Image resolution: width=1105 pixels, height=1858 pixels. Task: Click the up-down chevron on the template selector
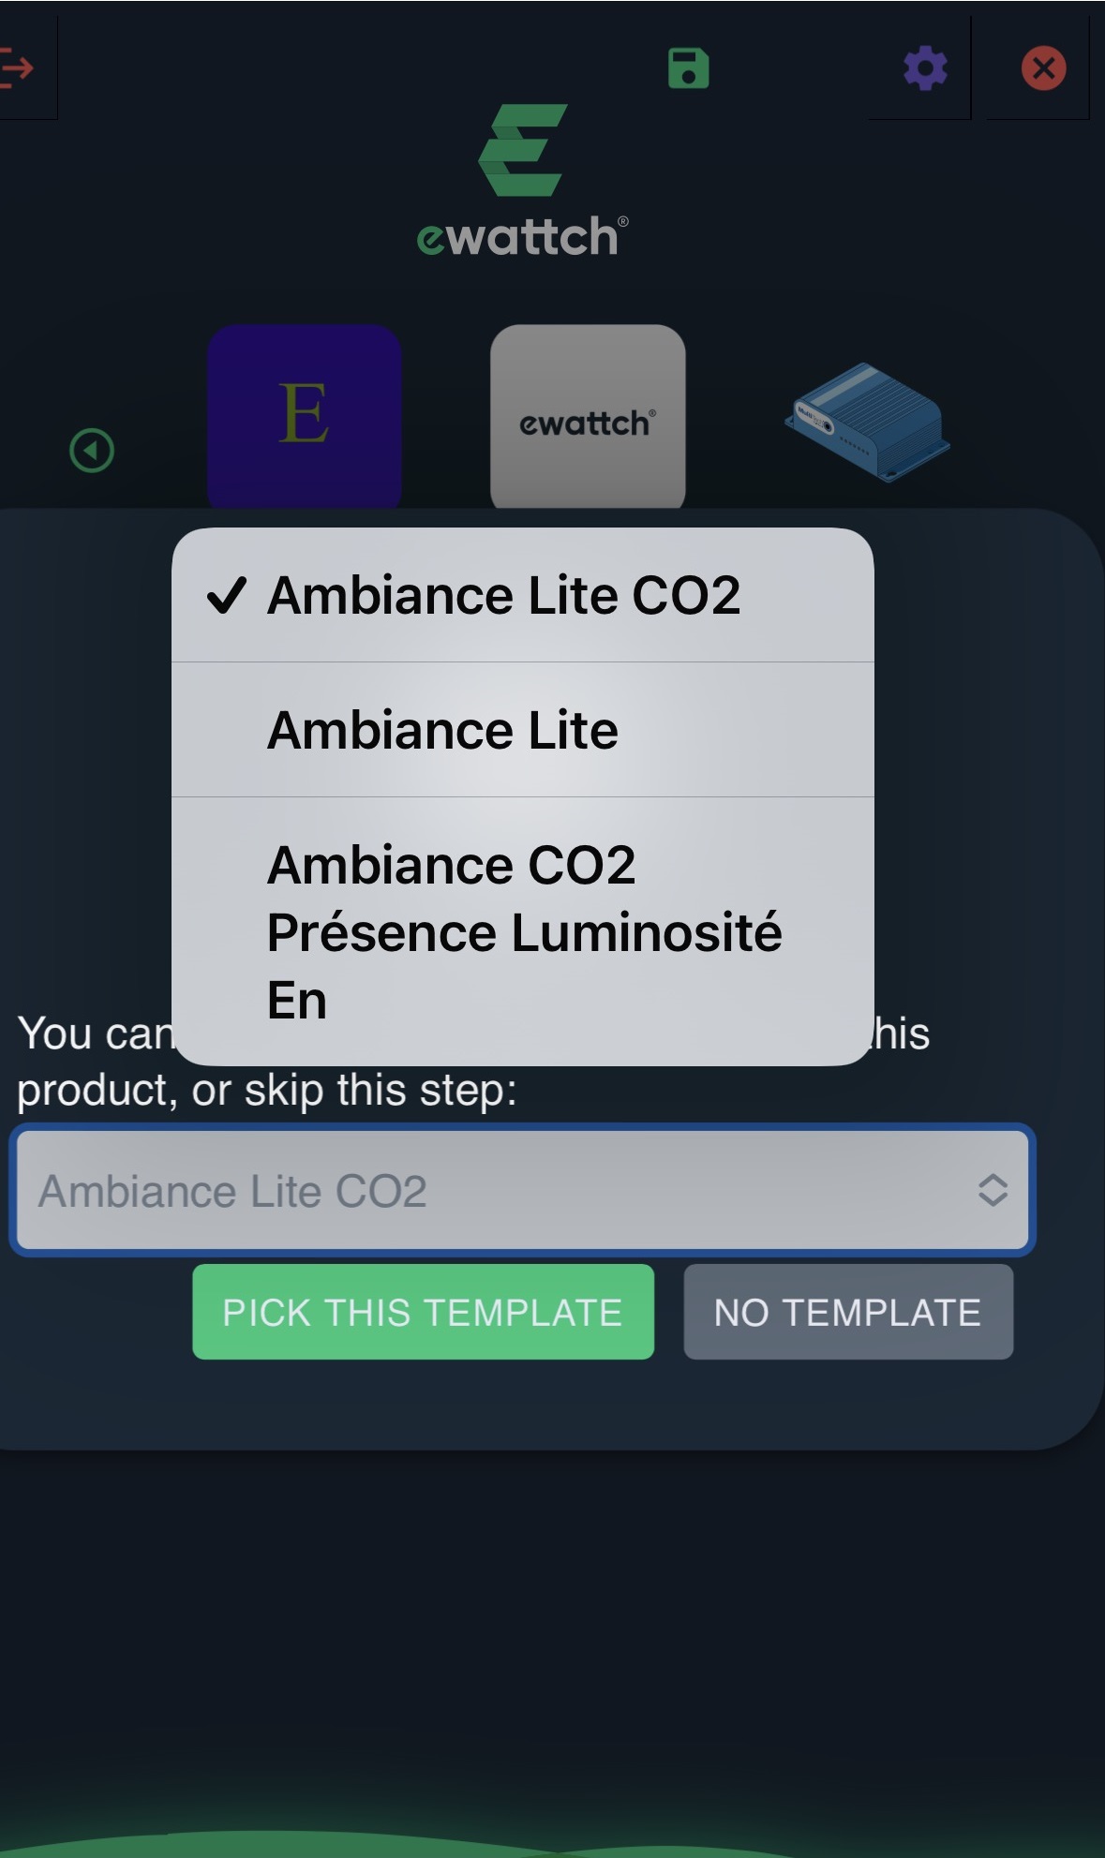(993, 1191)
